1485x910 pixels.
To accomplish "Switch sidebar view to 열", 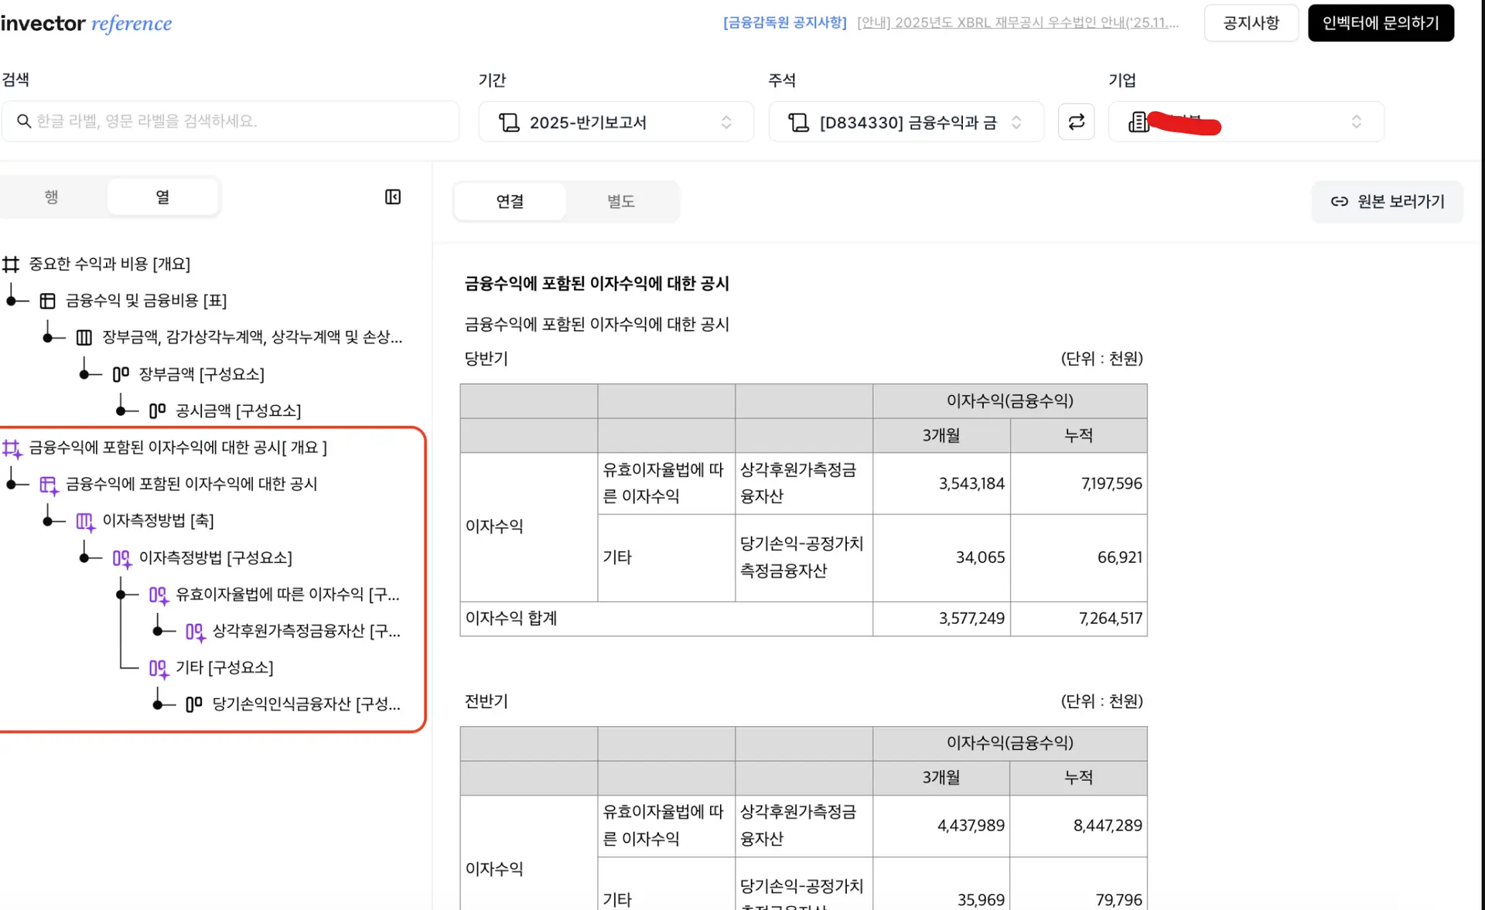I will pyautogui.click(x=162, y=197).
